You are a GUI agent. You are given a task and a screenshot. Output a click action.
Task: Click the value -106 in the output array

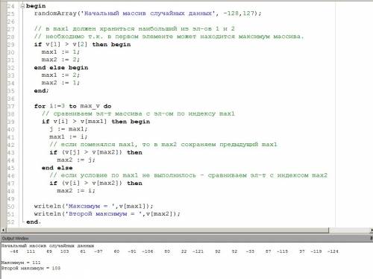148,251
